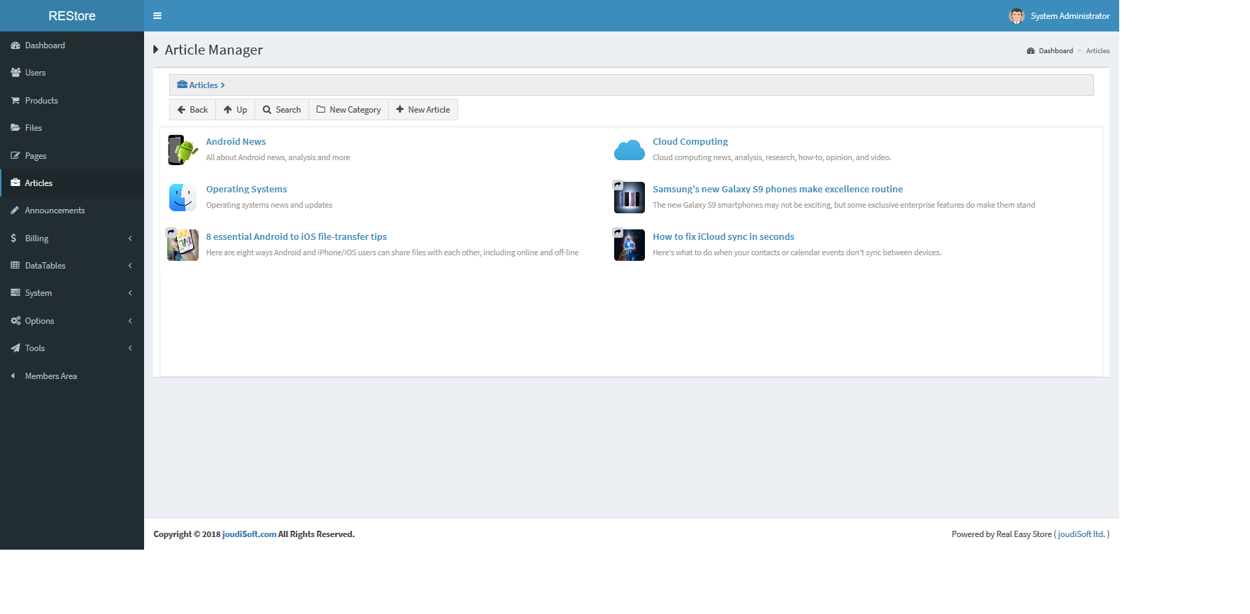
Task: Open Dashboard in the sidebar menu
Action: click(x=72, y=45)
